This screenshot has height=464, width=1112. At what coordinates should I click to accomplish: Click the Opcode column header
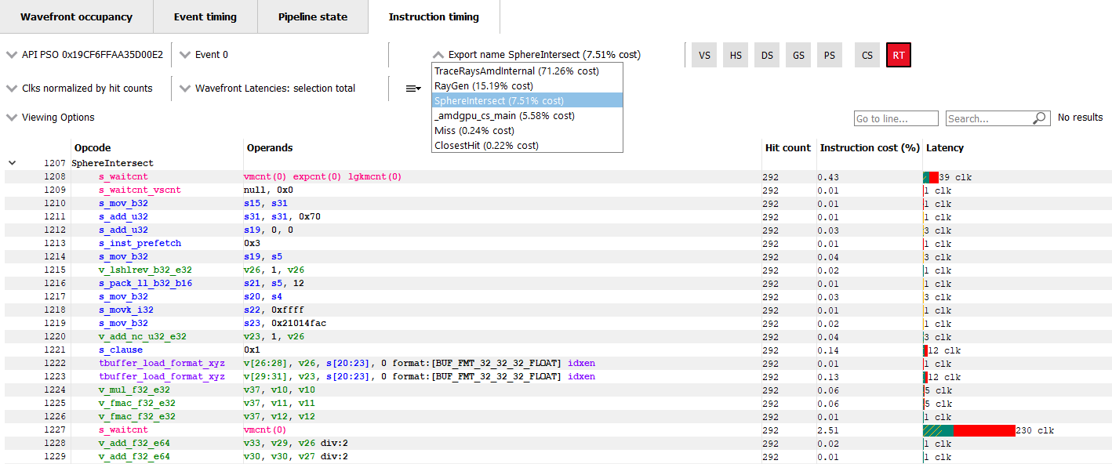[93, 147]
